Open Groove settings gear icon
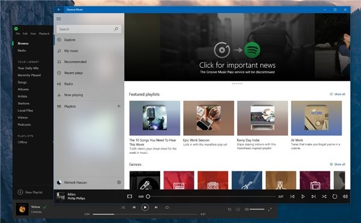This screenshot has height=223, width=361. click(119, 182)
